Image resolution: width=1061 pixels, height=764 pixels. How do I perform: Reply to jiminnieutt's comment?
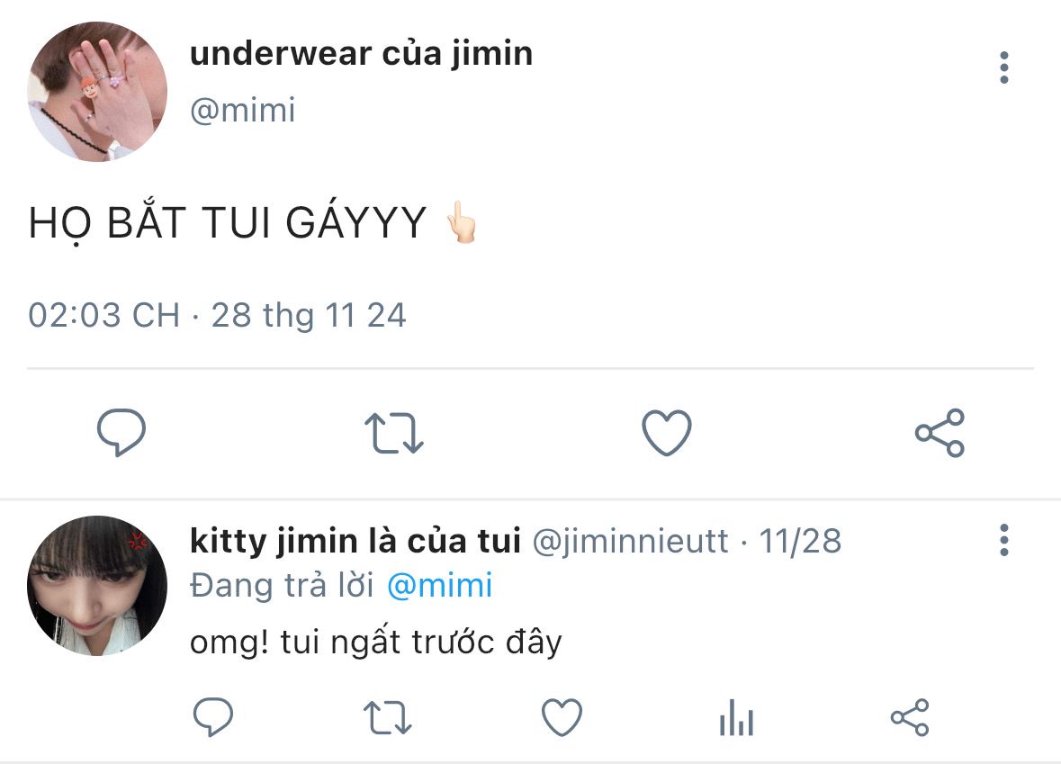(213, 718)
